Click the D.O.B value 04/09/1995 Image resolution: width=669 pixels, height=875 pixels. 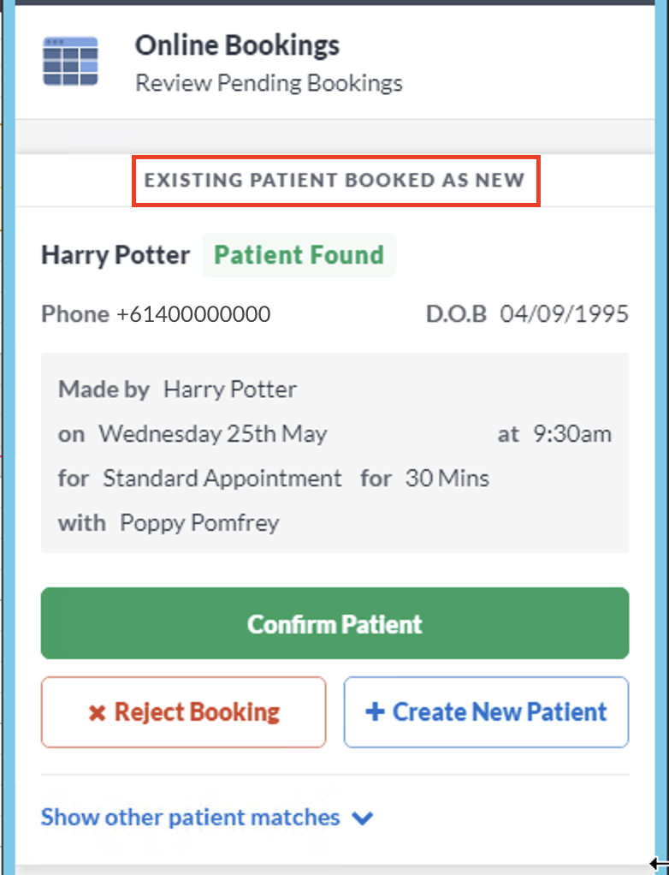click(564, 314)
